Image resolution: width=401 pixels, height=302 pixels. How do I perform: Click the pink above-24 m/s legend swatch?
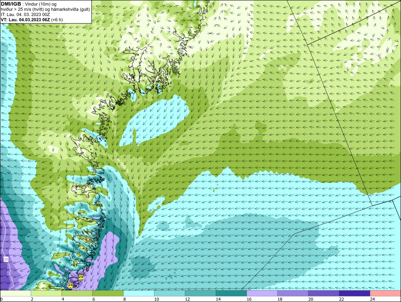click(x=385, y=293)
